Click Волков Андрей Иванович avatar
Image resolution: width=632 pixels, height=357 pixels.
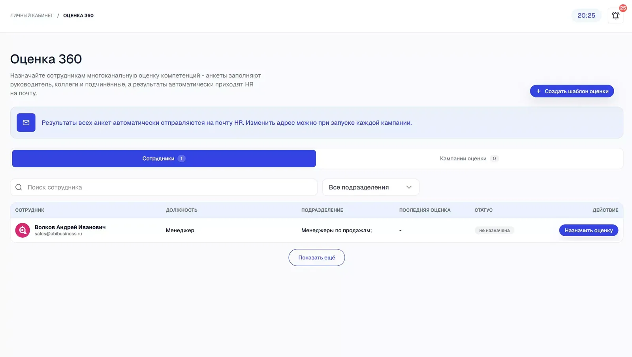(23, 230)
